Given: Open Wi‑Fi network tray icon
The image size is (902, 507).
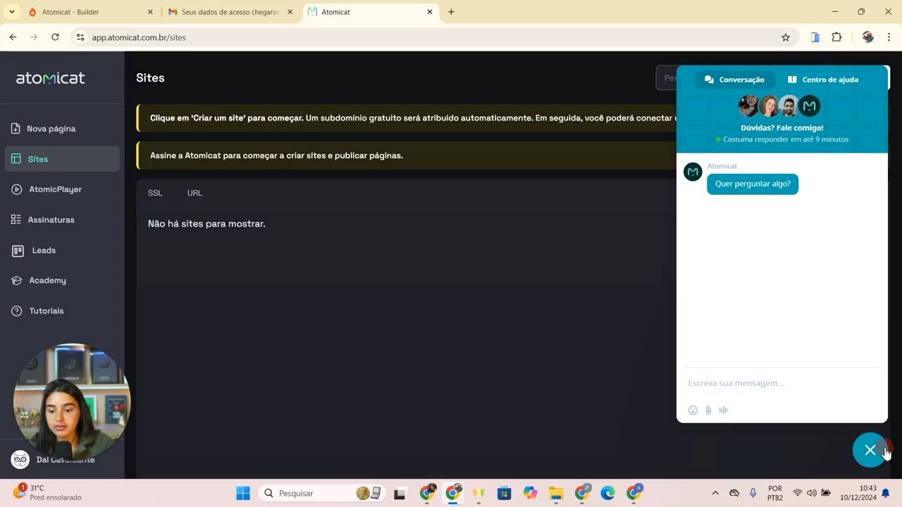Looking at the screenshot, I should tap(798, 493).
